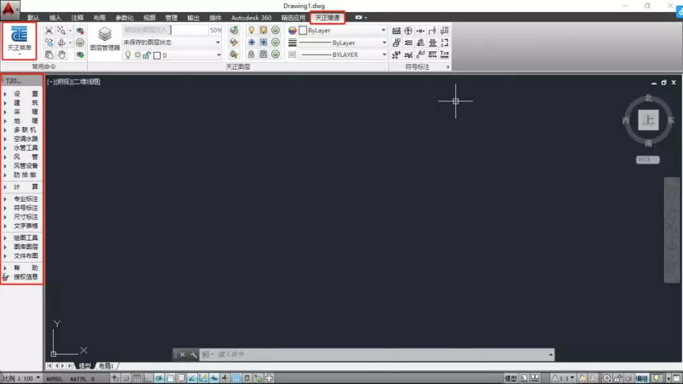The image size is (683, 384).
Task: Click the dashed linetype icon beside BYLAYER
Action: coord(292,54)
